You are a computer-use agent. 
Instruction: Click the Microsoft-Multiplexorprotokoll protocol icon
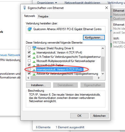[x=34, y=61]
